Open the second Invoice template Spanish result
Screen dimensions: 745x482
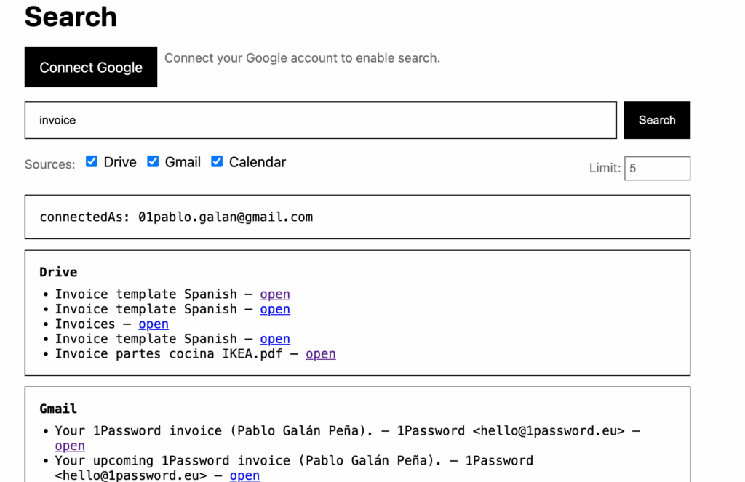point(275,309)
